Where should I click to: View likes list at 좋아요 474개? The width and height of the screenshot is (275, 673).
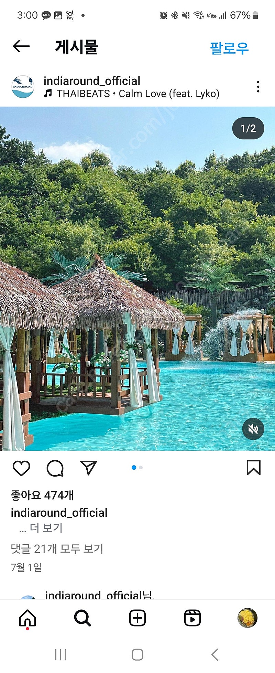42,495
